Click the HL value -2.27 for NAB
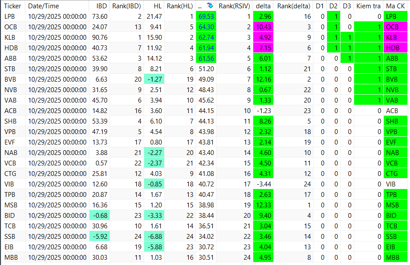The height and width of the screenshot is (265, 410). 154,153
